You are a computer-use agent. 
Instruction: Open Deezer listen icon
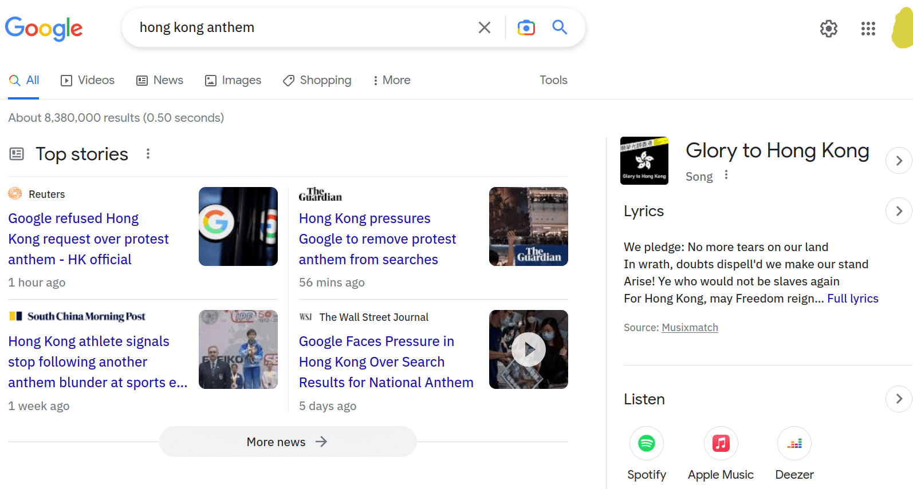tap(794, 443)
